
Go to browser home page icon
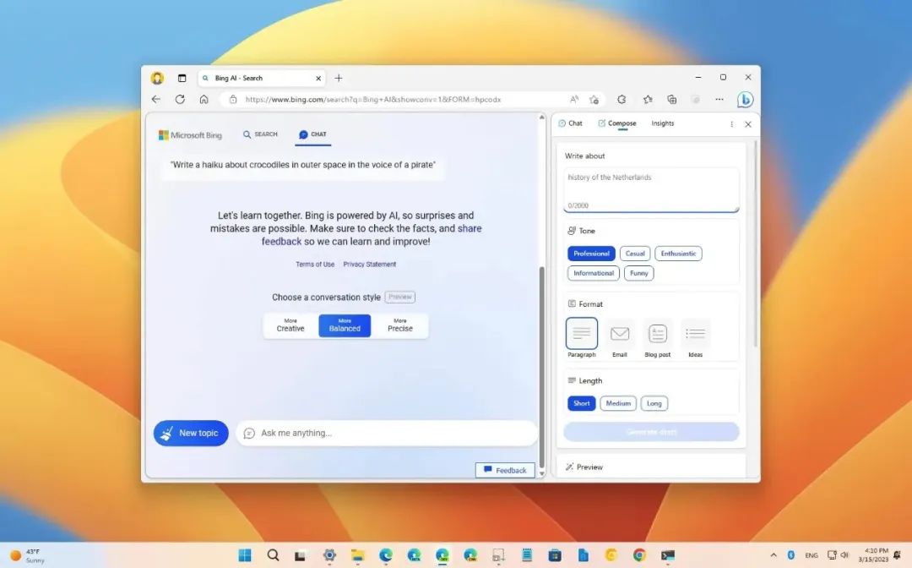[x=204, y=99]
